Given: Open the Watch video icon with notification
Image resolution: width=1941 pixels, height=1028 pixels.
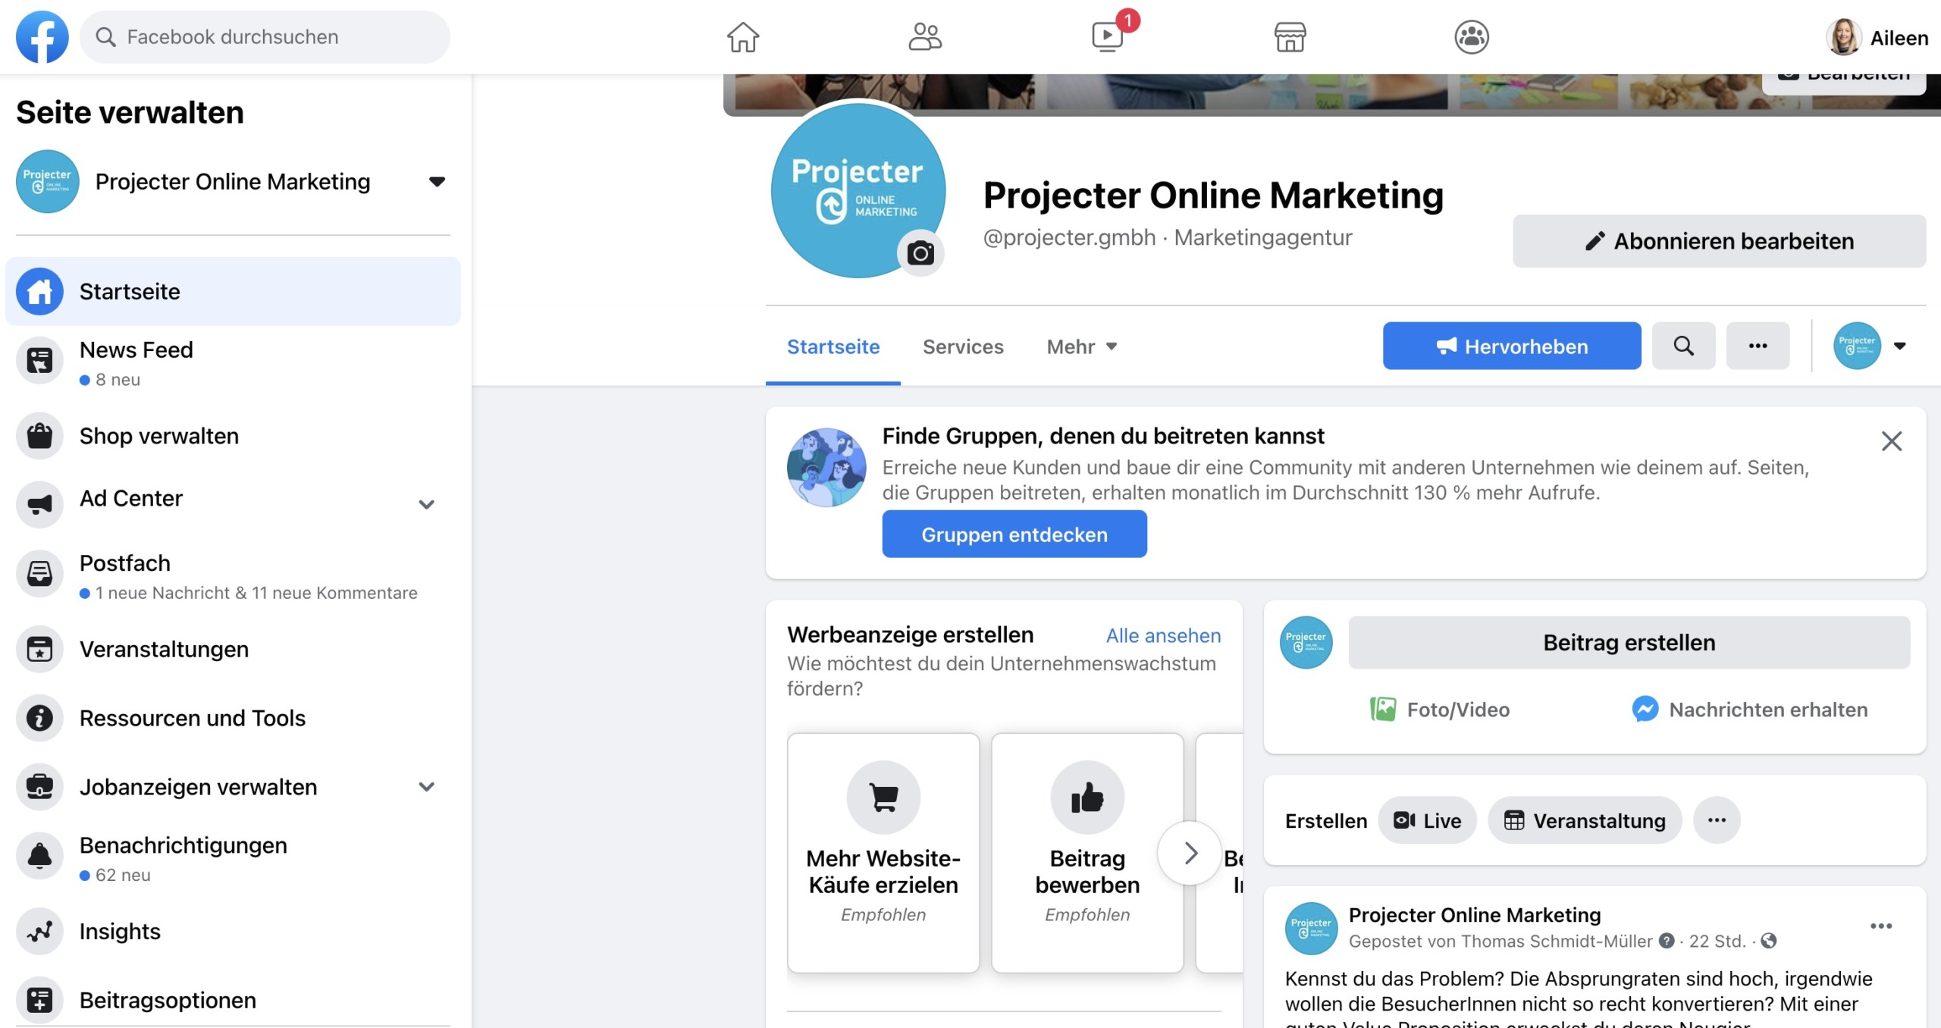Looking at the screenshot, I should coord(1108,36).
